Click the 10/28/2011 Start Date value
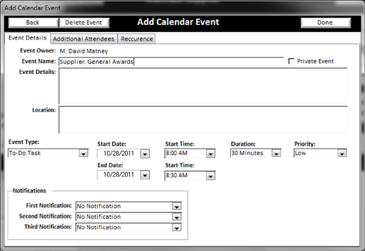 (119, 154)
